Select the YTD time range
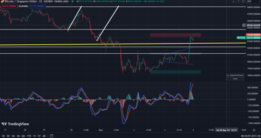The image size is (261, 138). [x=29, y=136]
